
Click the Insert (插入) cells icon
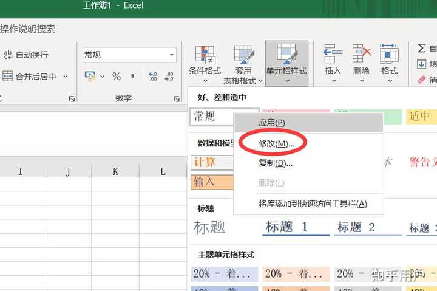[333, 54]
